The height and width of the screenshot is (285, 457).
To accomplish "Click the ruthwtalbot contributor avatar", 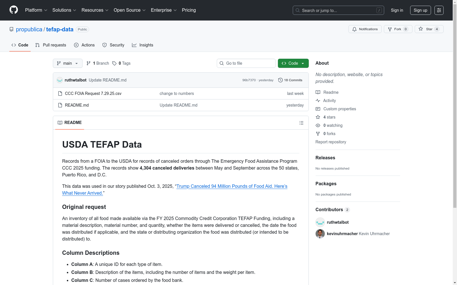I will tap(320, 222).
